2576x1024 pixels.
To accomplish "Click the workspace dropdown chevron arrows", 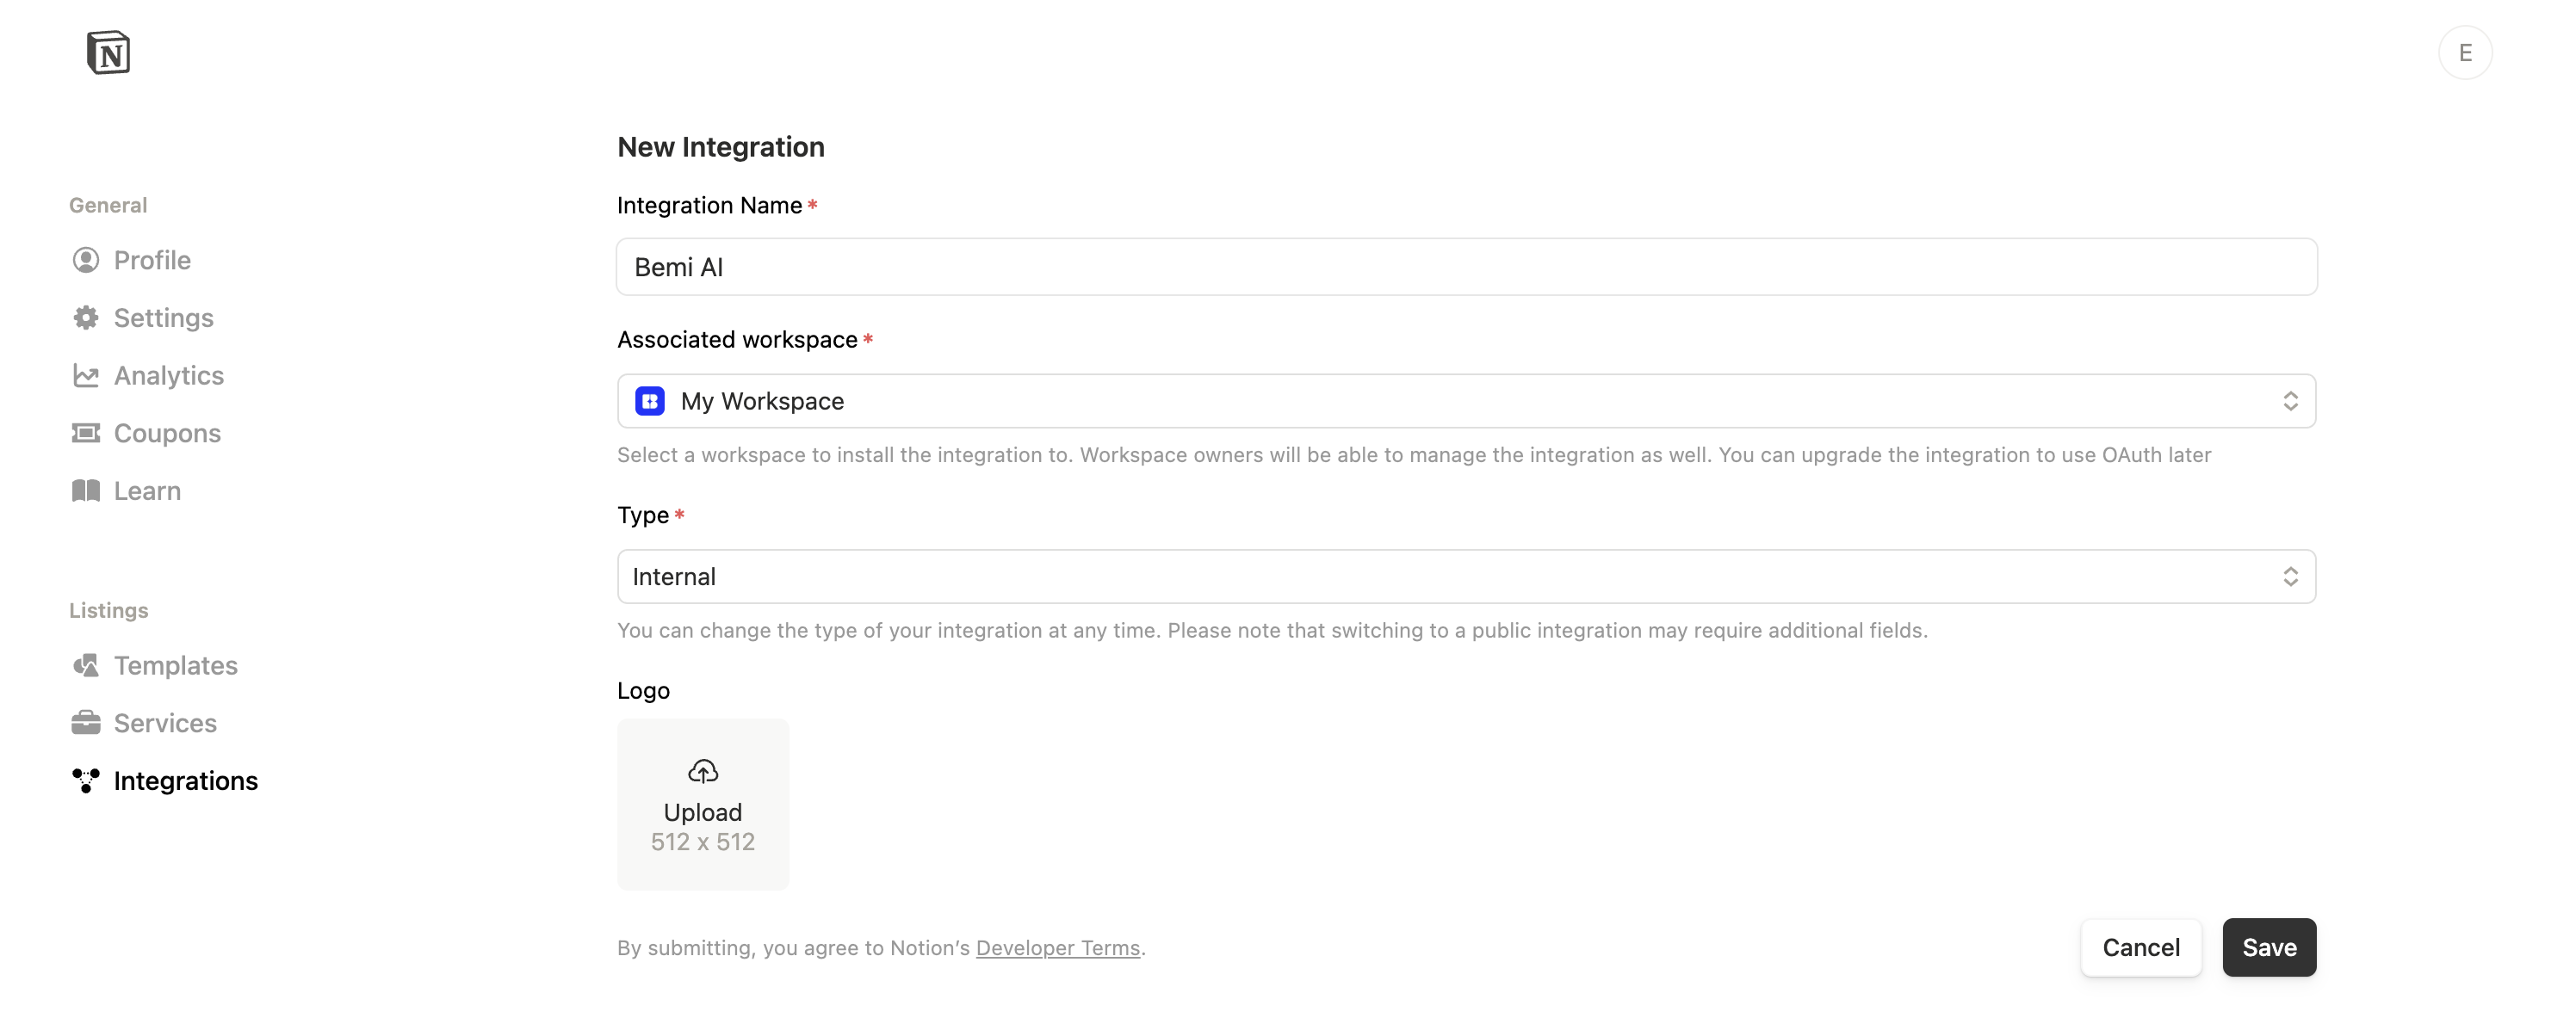I will click(2290, 401).
